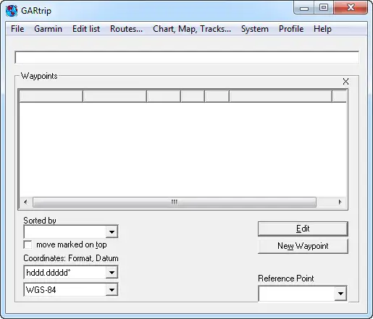The height and width of the screenshot is (319, 373).
Task: Expand the Sorted by dropdown
Action: click(x=112, y=231)
